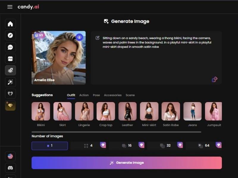
Task: Open the hamburger menu top left
Action: [10, 7]
